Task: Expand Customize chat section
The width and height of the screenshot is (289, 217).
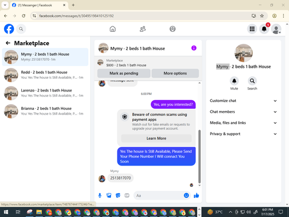Action: coord(243,101)
